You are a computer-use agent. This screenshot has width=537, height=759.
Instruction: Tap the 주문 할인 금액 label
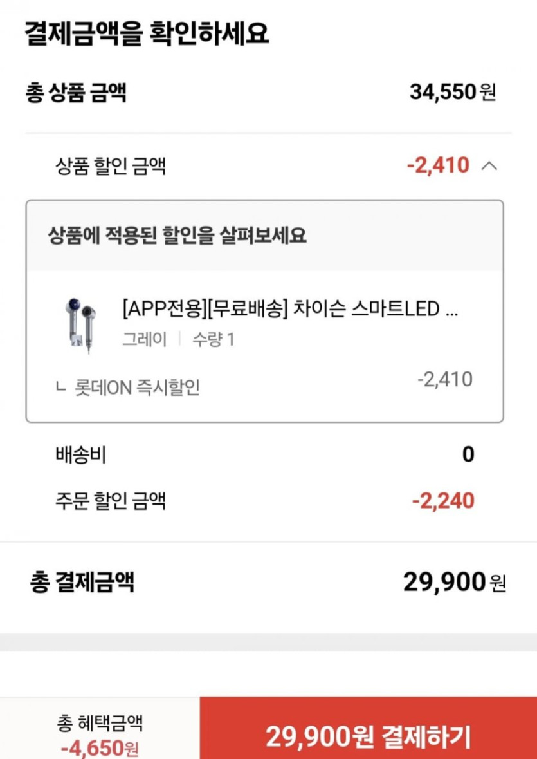point(111,501)
